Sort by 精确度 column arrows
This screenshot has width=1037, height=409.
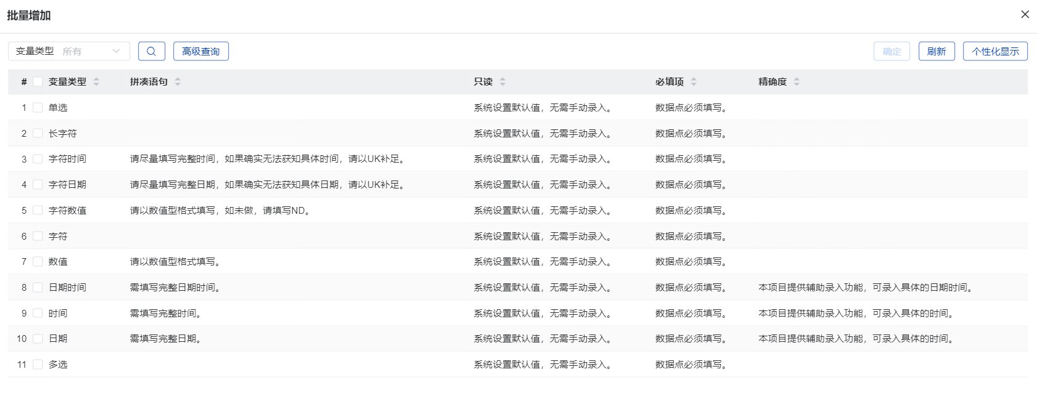click(x=797, y=82)
